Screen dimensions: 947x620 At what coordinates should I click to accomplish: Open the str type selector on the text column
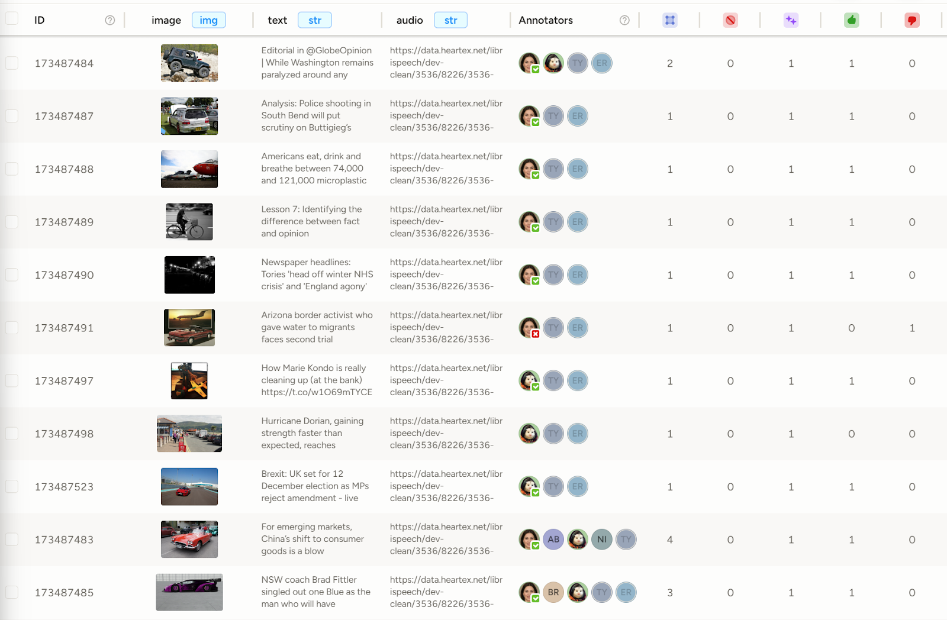314,20
